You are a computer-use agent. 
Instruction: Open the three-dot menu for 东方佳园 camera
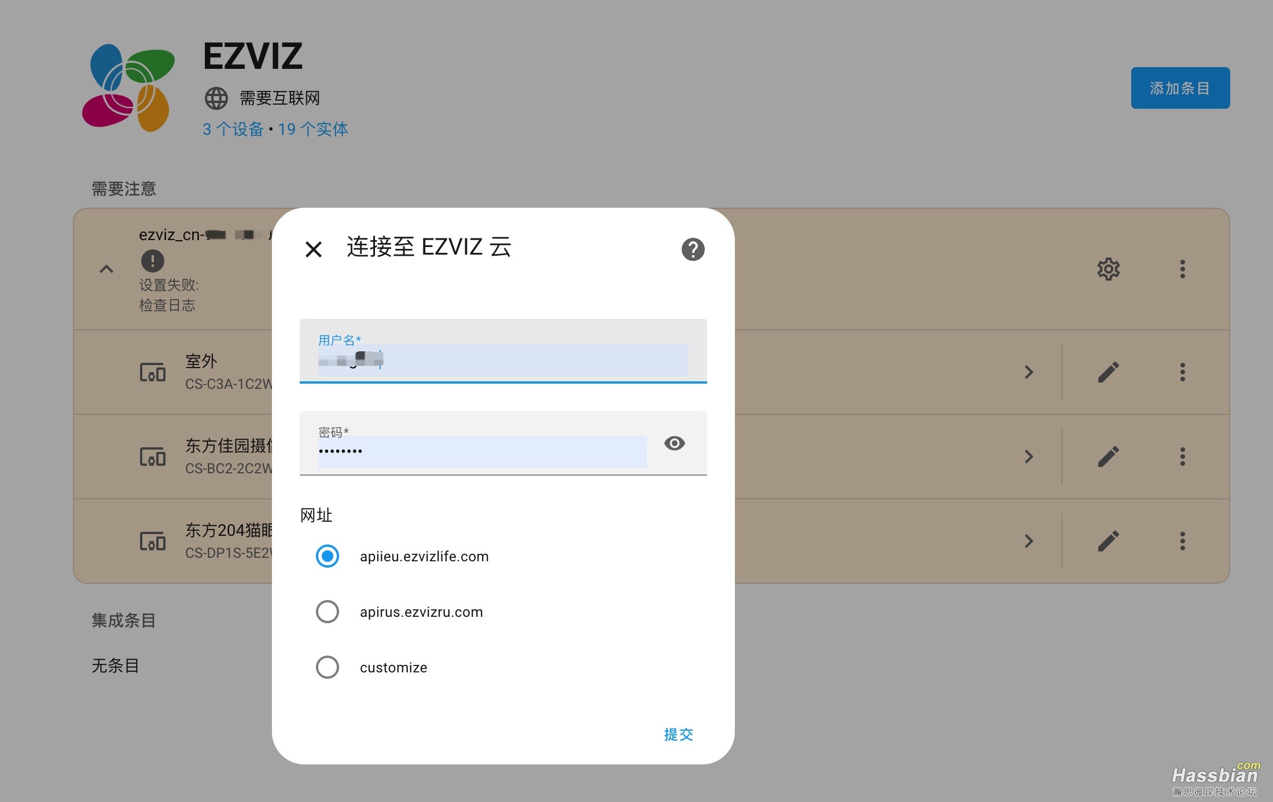1183,457
